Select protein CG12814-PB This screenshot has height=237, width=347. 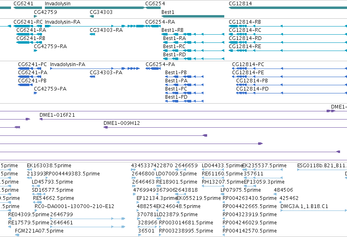[x=292, y=85]
